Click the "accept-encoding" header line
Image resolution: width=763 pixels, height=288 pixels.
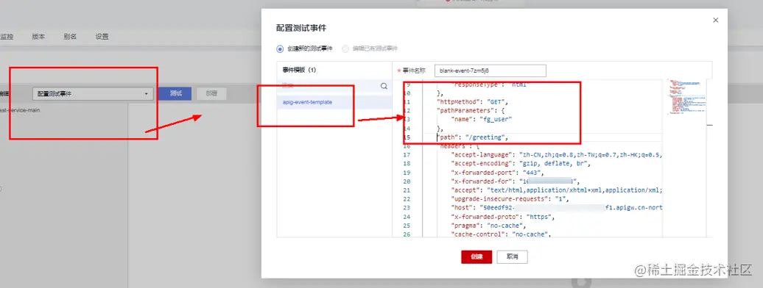(x=521, y=164)
